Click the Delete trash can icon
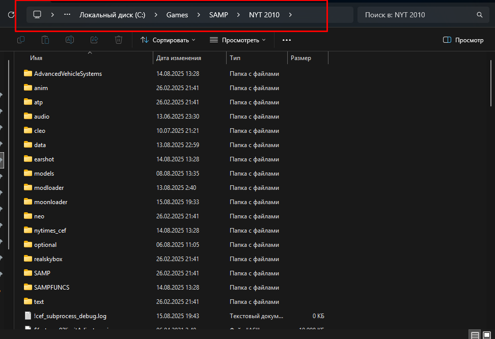 coord(118,40)
